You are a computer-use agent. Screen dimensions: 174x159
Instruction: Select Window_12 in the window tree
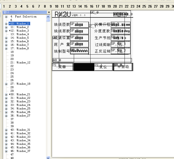pyautogui.click(x=23, y=63)
